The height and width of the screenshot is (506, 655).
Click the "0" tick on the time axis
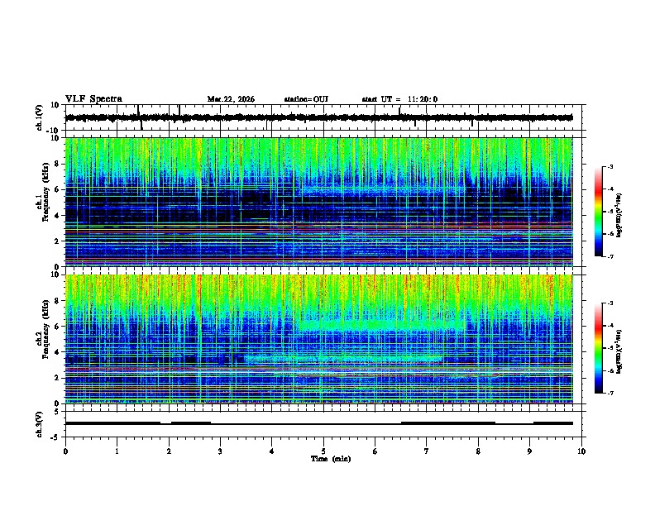click(65, 451)
